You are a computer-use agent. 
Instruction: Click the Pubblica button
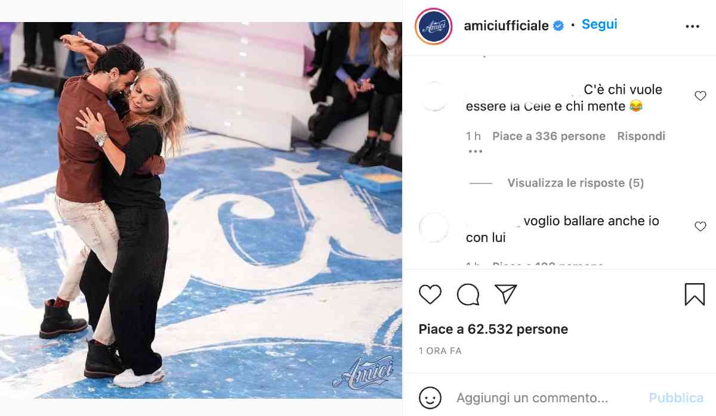(676, 398)
